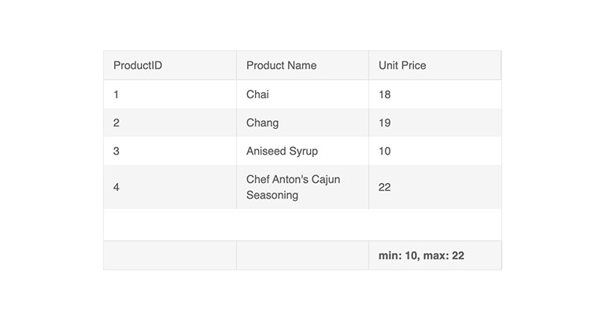Select the Chang product name cell
Viewport: 606px width, 319px height.
(x=303, y=123)
